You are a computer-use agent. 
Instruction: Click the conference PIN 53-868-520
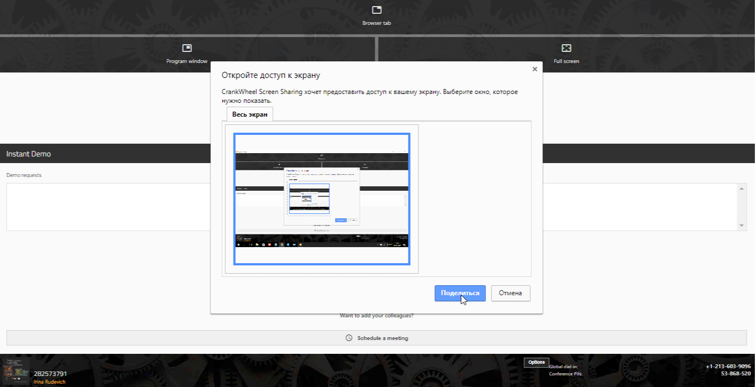736,374
